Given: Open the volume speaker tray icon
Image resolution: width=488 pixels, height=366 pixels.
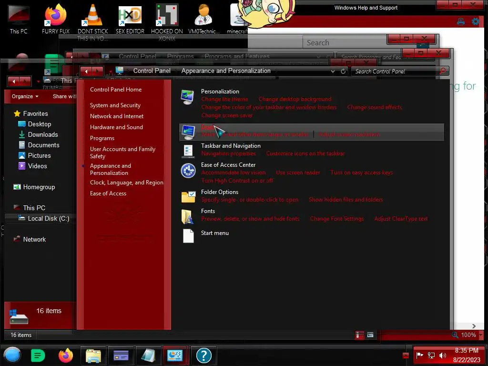Looking at the screenshot, I should coord(442,355).
